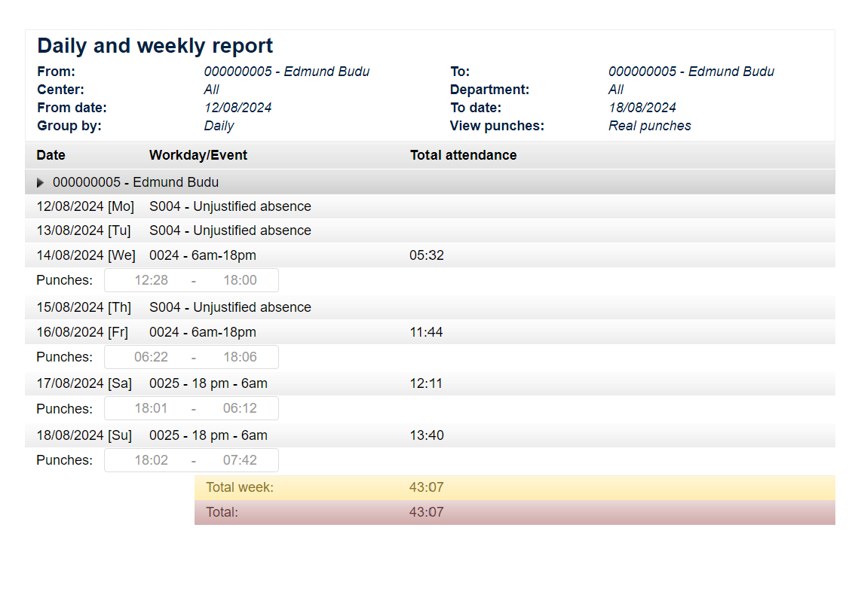Select the 12:28 punch-in time
Viewport: 858px width, 592px height.
pyautogui.click(x=151, y=280)
